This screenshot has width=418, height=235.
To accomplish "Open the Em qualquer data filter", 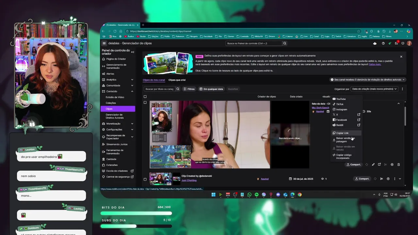I will 211,89.
